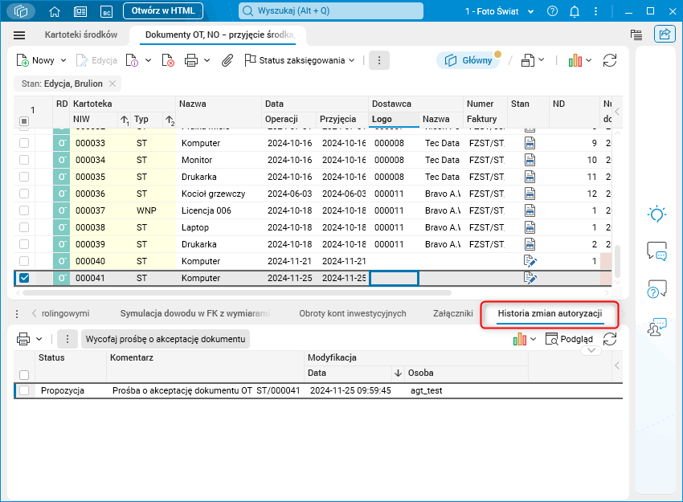The image size is (683, 502).
Task: Click the share icon at top right
Action: coord(665,35)
